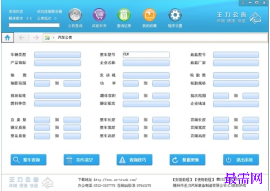Click the 数据更新 refresh button
The height and width of the screenshot is (191, 270).
pos(187,160)
